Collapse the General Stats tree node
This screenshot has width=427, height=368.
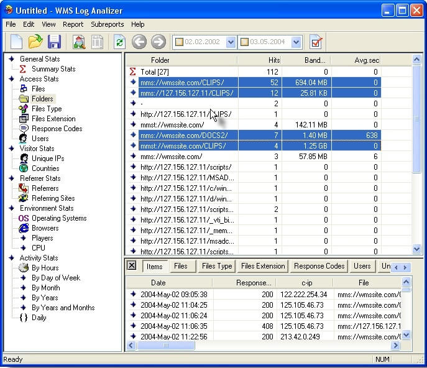(11, 59)
